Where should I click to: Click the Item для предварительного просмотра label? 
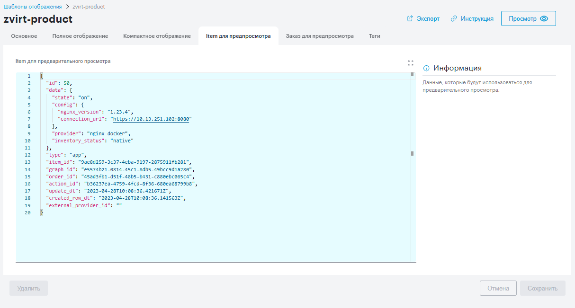(x=63, y=61)
